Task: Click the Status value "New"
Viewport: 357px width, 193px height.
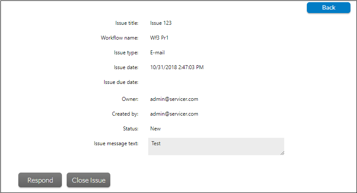Action: pyautogui.click(x=155, y=129)
